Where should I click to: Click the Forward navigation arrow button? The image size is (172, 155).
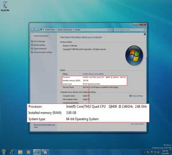(x=36, y=30)
